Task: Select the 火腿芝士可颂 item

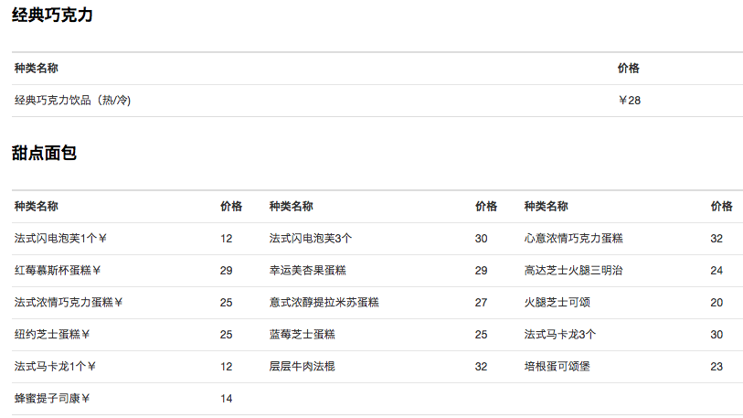Action: click(557, 302)
